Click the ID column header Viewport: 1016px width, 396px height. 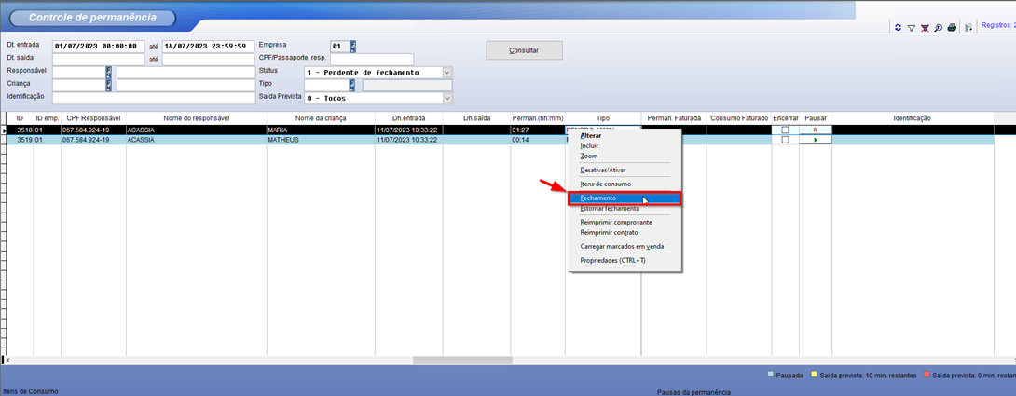pyautogui.click(x=20, y=118)
